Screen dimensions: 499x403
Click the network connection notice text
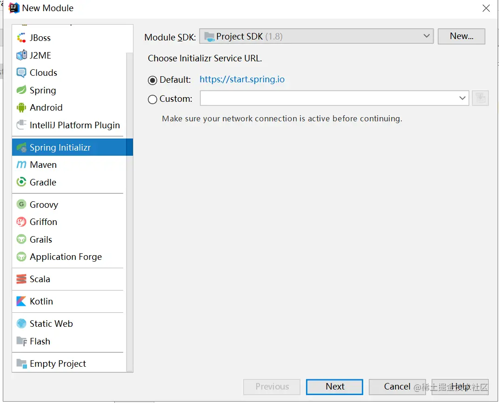[282, 119]
